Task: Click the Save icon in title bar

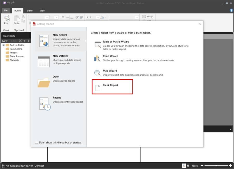Action: coord(4,3)
